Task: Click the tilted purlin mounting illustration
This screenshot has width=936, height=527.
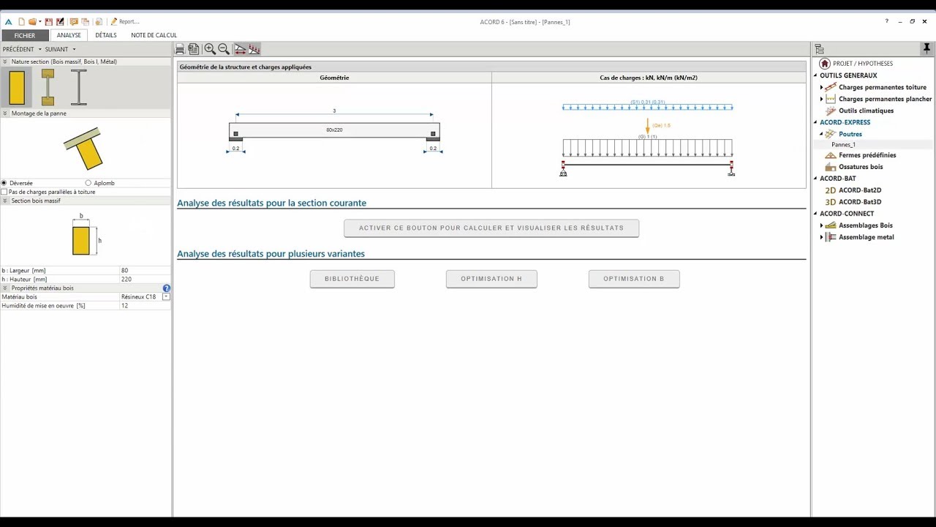Action: [84, 148]
